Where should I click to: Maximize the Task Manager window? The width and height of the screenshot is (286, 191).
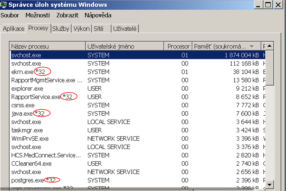tap(268, 5)
